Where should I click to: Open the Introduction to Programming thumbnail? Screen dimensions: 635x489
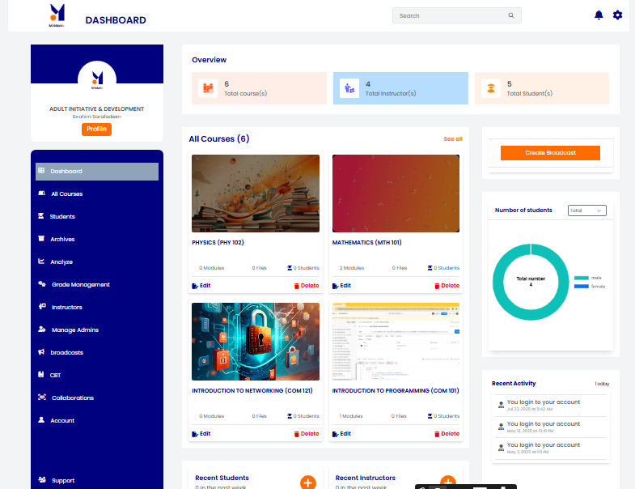coord(396,342)
